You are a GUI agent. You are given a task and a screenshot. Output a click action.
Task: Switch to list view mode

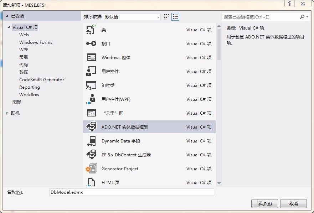point(175,17)
